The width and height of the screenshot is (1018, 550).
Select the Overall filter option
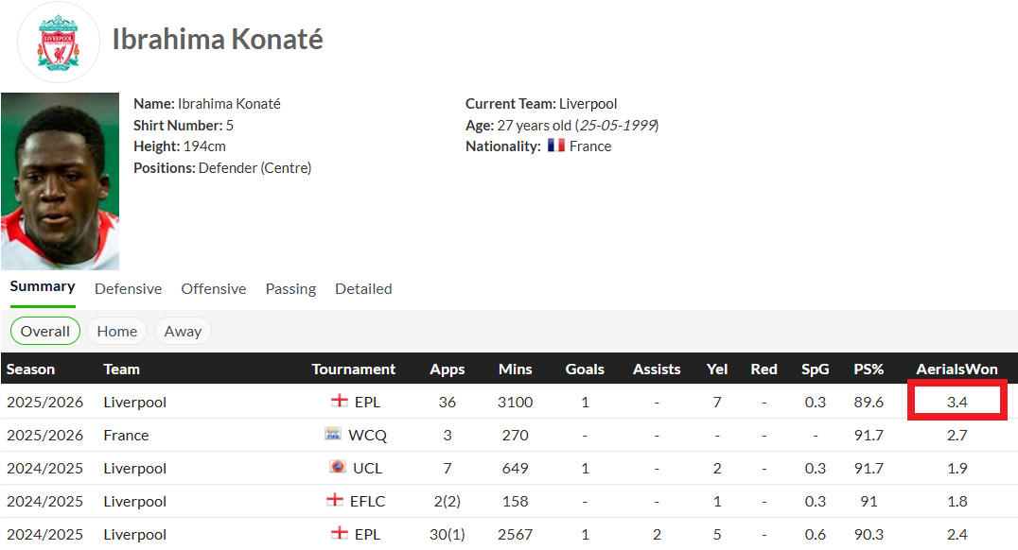(x=44, y=332)
